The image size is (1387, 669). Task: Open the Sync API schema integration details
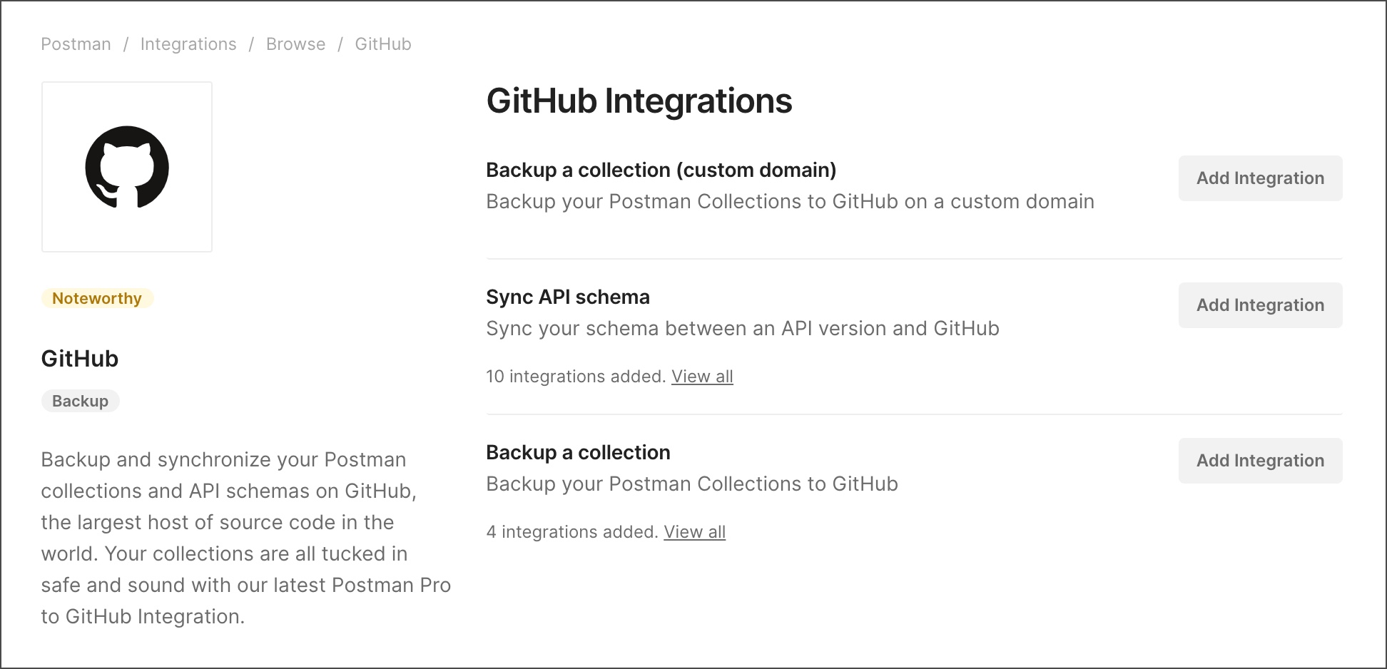(x=567, y=297)
